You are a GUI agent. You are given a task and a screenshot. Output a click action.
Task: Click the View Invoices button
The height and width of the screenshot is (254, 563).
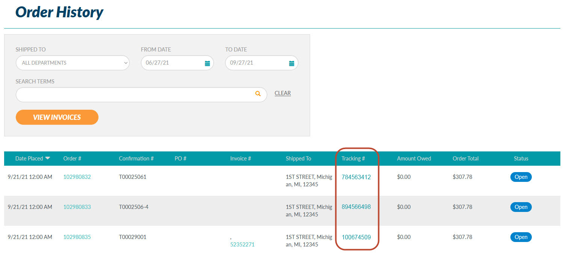click(57, 117)
